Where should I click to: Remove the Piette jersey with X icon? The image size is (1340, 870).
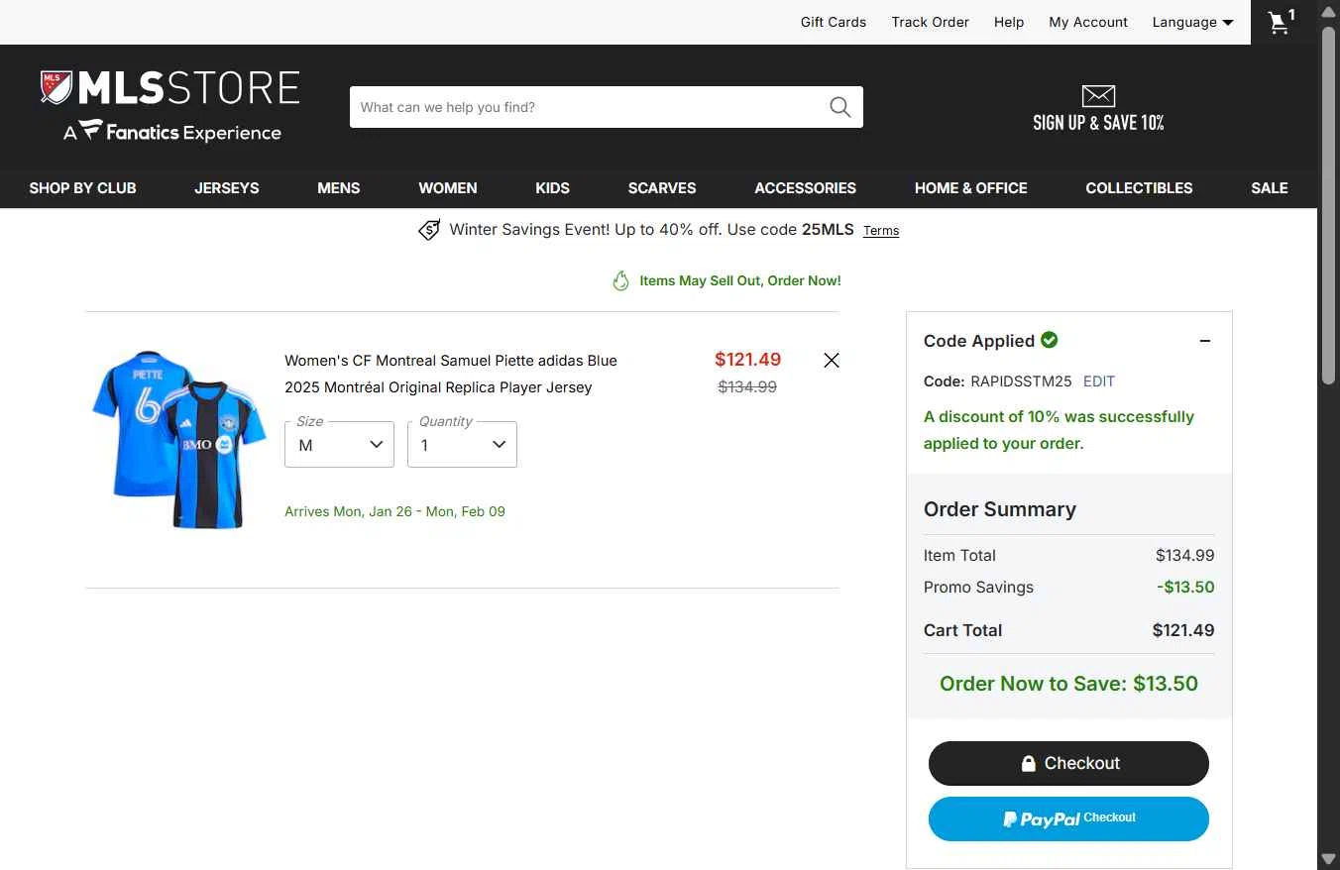tap(832, 361)
